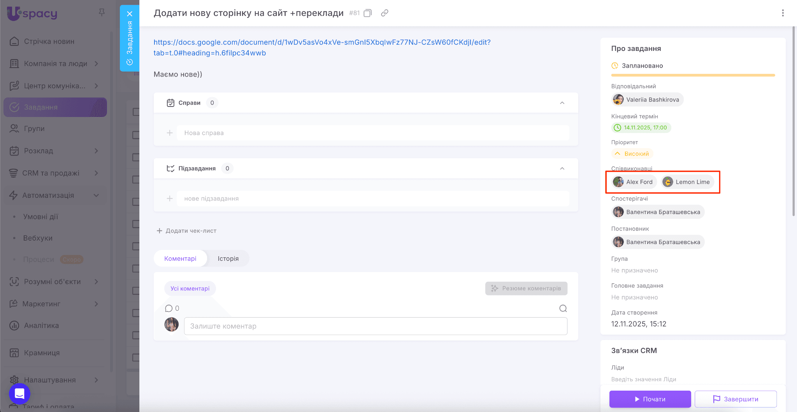Click the pin icon next to Uspacy logo
The image size is (797, 412).
102,12
